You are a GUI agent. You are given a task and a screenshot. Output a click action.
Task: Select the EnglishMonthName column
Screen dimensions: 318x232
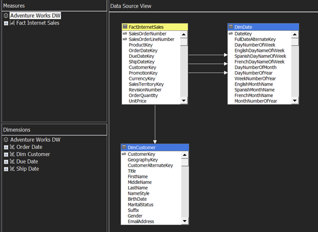254,84
